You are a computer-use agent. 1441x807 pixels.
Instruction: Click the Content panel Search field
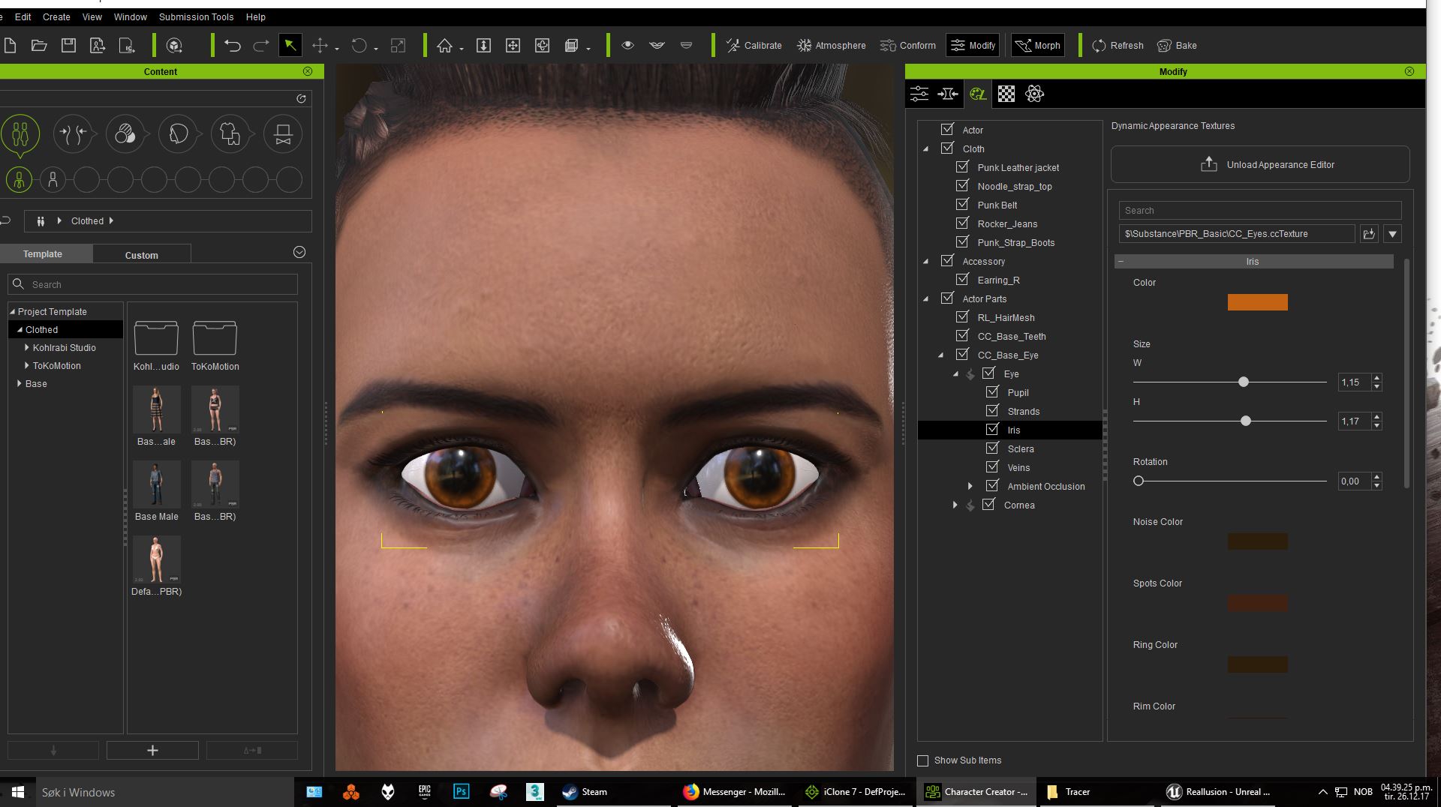153,285
